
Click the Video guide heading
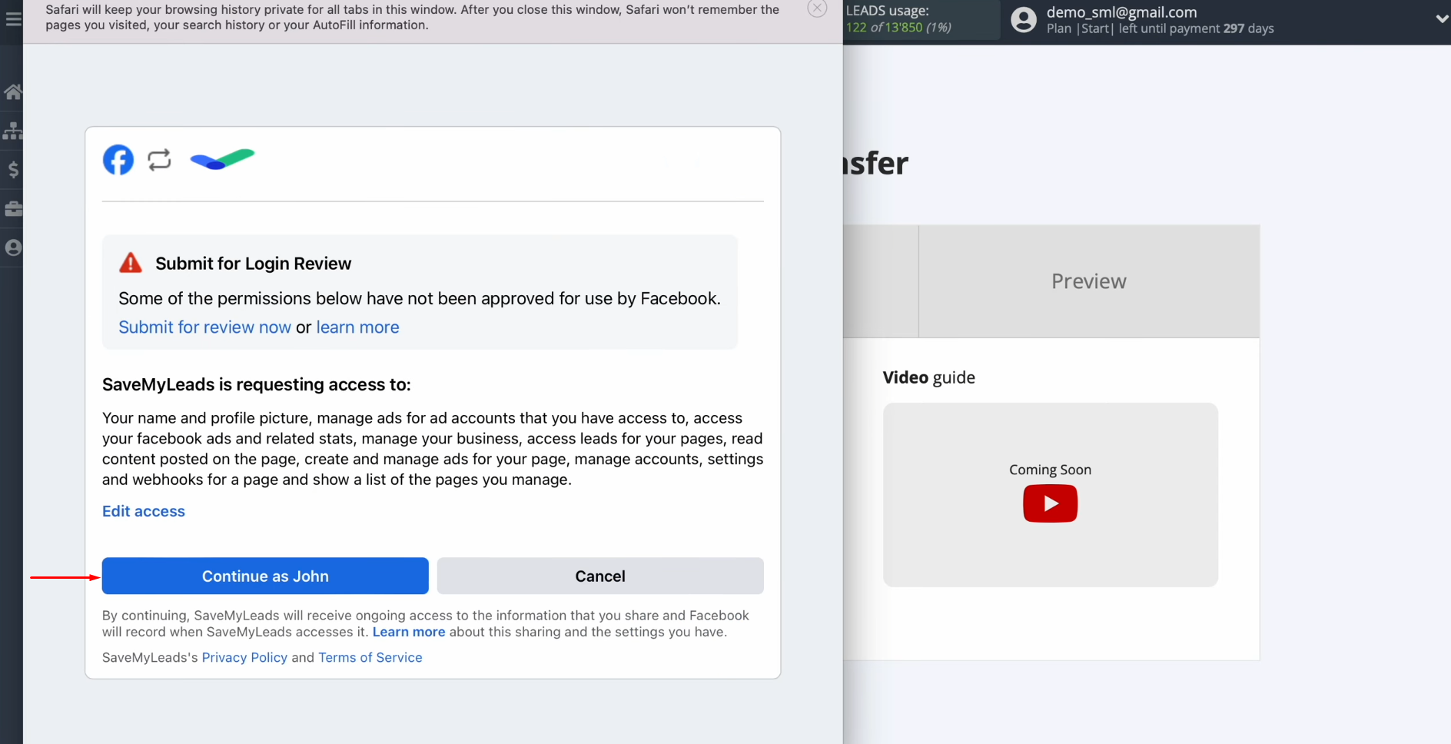point(928,377)
